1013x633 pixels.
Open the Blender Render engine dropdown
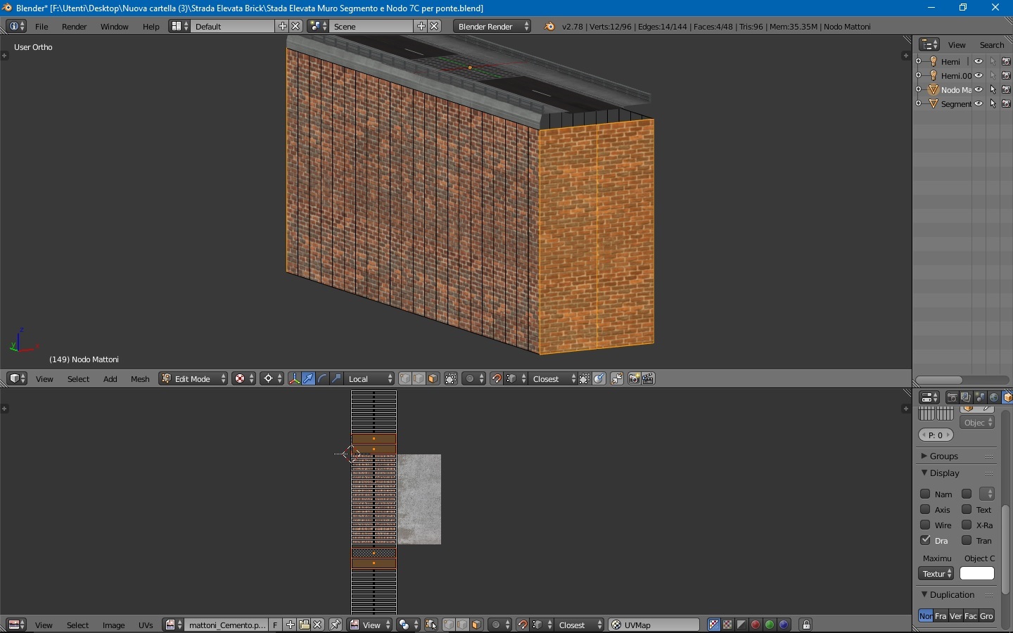tap(494, 27)
